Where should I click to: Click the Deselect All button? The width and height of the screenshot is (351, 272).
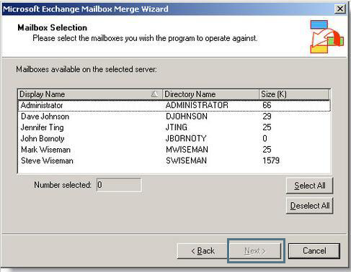(309, 206)
